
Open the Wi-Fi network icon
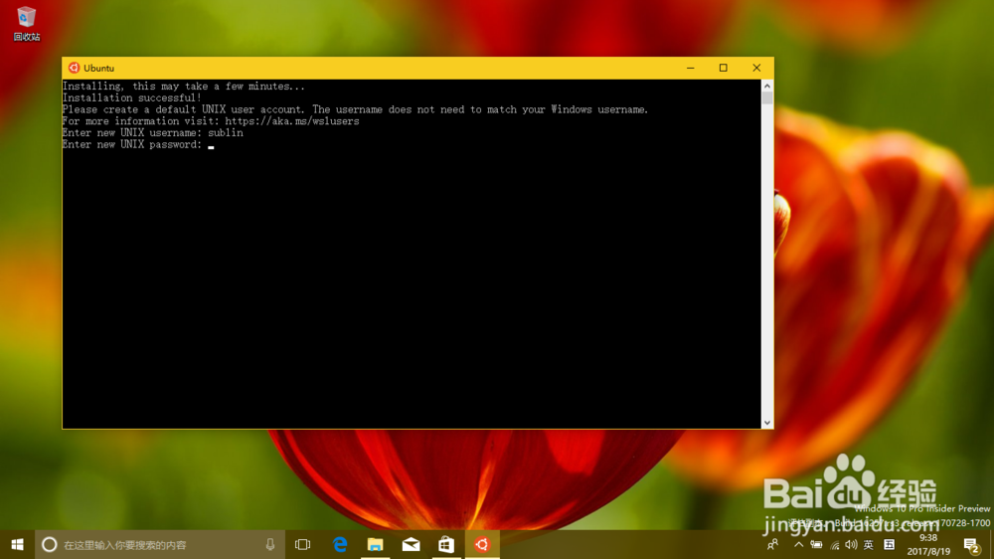tap(834, 544)
